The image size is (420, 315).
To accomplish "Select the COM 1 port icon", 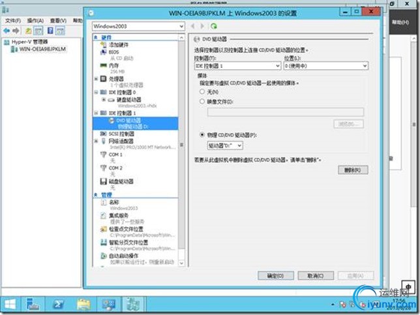I will pyautogui.click(x=104, y=155).
